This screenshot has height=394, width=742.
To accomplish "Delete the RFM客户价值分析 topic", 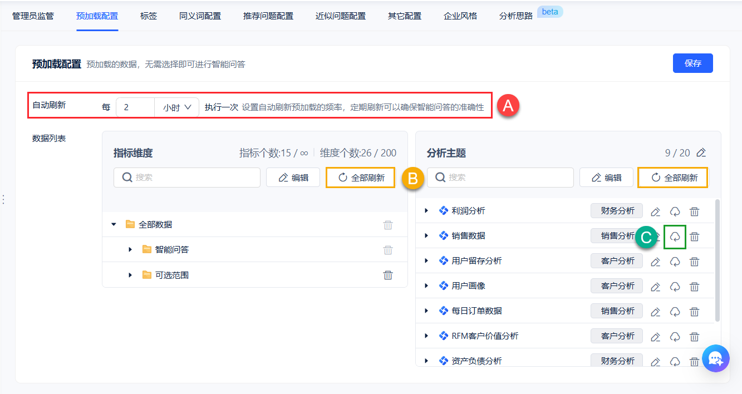I will [694, 337].
